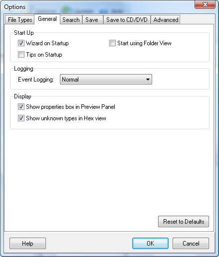Open the Event Logging dropdown
Image resolution: width=219 pixels, height=257 pixels.
click(106, 80)
